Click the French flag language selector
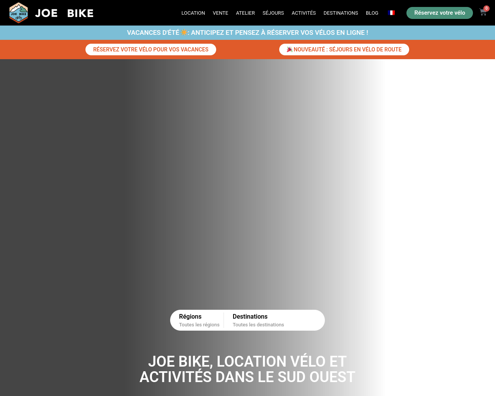495x396 pixels. 391,13
